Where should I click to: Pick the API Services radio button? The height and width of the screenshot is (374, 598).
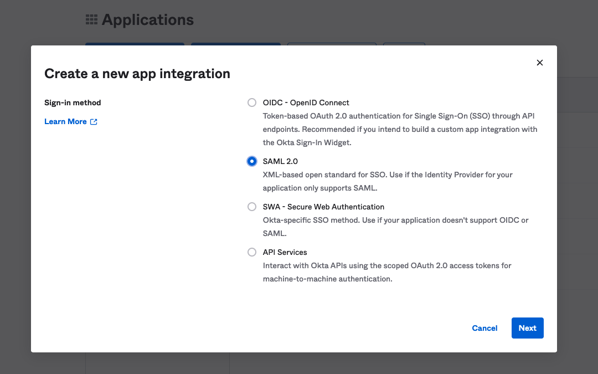click(x=252, y=252)
